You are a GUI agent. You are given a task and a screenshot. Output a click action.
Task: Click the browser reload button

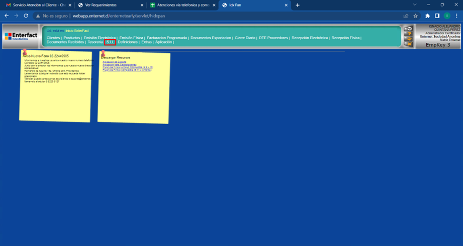pyautogui.click(x=26, y=16)
